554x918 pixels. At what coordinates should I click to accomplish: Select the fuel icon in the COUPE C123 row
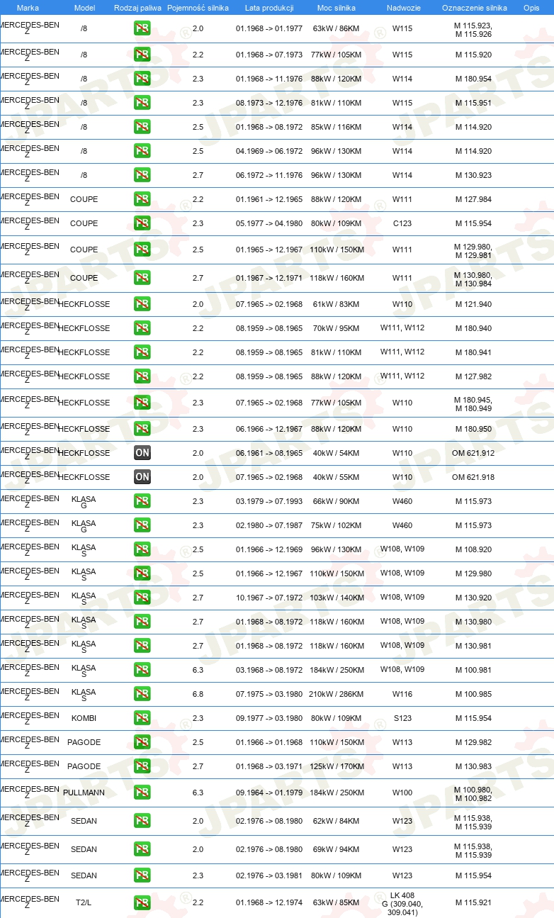tap(142, 223)
